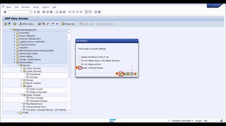The image size is (226, 126).
Task: Click the red Cancel icon in the toolbar
Action: [51, 12]
